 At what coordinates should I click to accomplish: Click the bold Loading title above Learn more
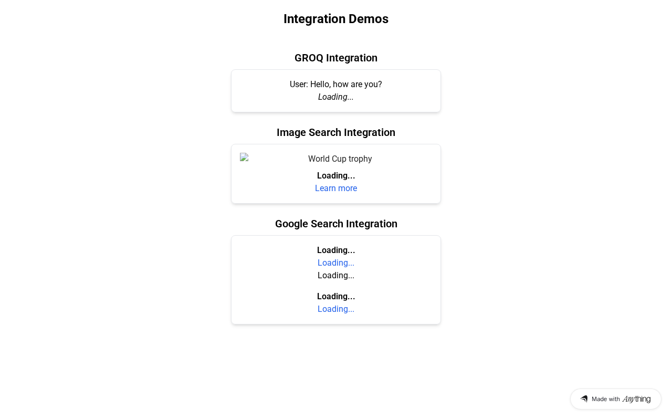click(336, 175)
